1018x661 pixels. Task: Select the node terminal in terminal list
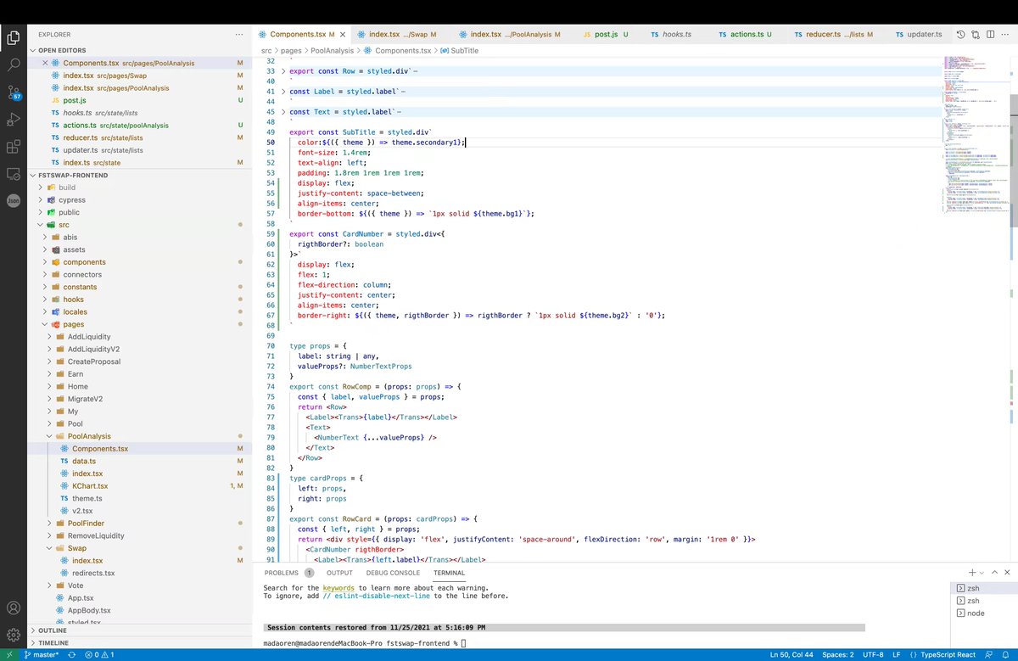[x=976, y=613]
